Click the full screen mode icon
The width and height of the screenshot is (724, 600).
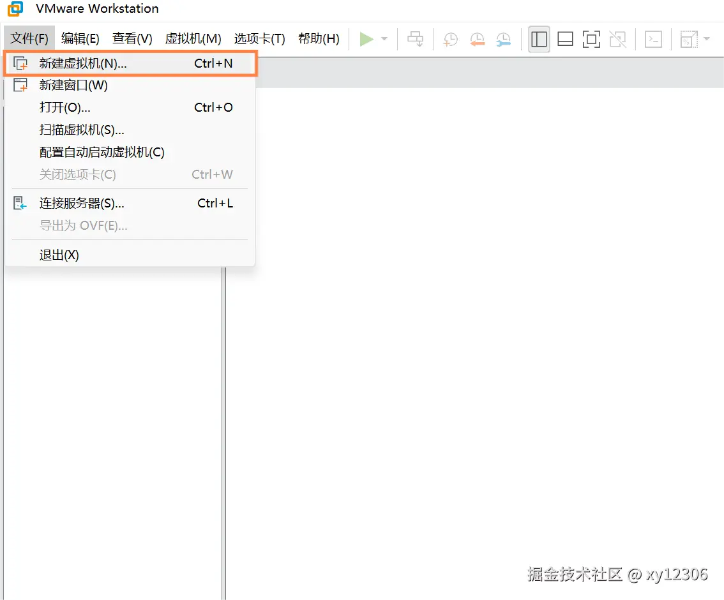click(591, 39)
